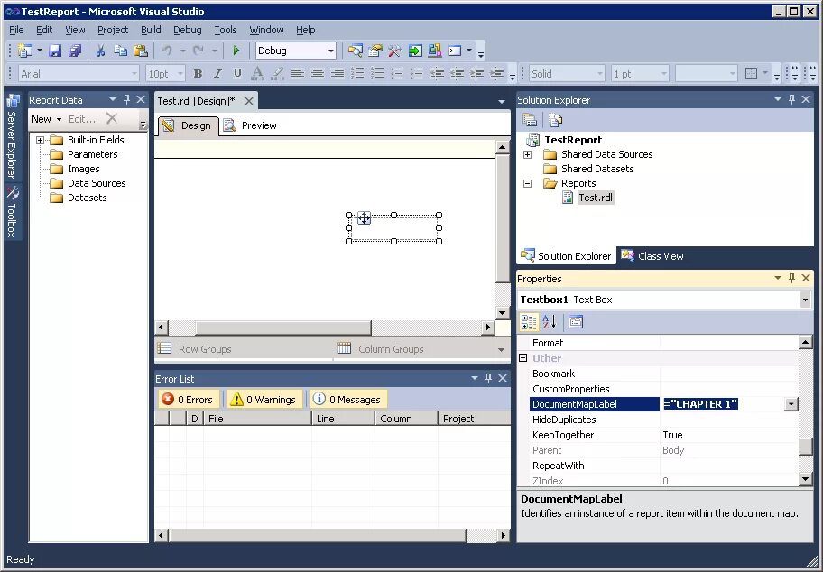Open the Tools menu
Image resolution: width=823 pixels, height=572 pixels.
click(226, 30)
